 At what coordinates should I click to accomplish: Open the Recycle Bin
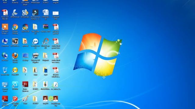pos(5,70)
